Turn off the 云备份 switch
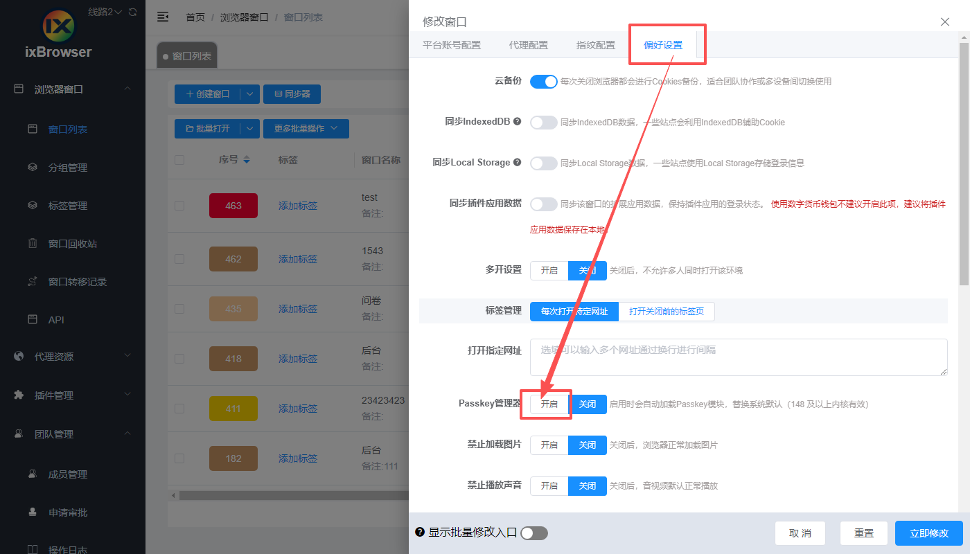This screenshot has height=554, width=970. pos(544,82)
